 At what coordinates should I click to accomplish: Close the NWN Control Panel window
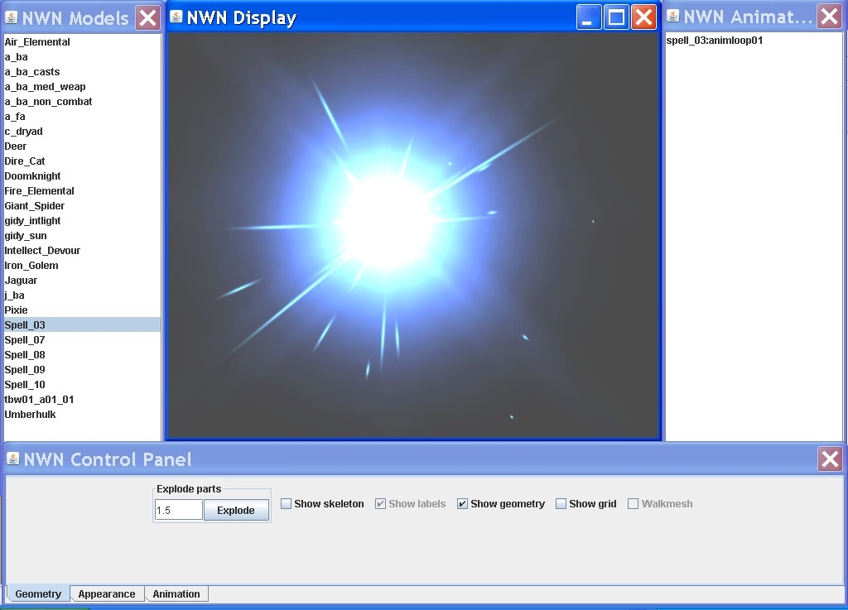830,459
